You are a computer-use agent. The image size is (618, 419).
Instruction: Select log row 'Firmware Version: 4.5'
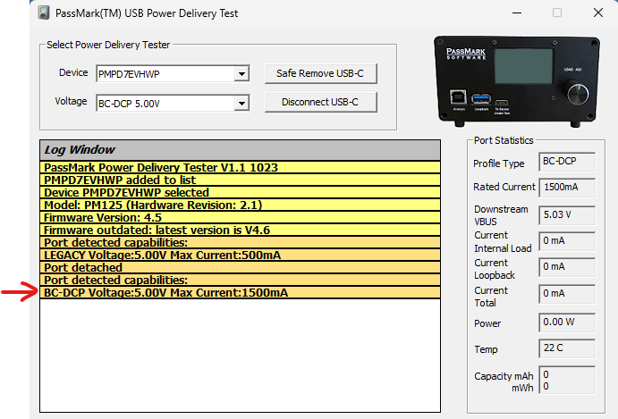tap(240, 218)
